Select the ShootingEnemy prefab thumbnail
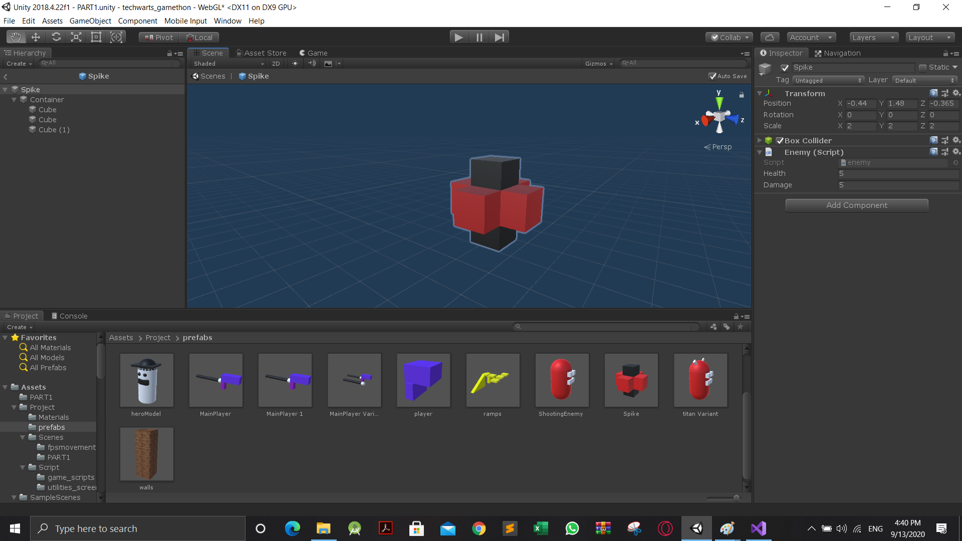The width and height of the screenshot is (962, 541). 562,380
